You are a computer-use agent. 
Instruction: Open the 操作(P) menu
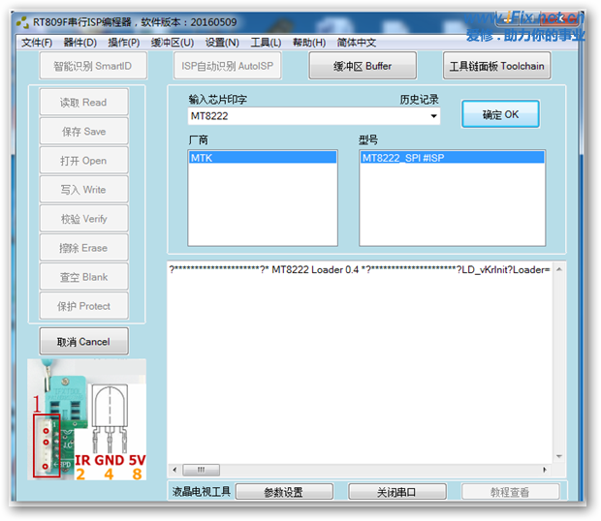(124, 43)
